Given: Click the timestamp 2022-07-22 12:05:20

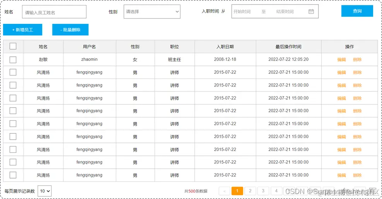Looking at the screenshot, I should coord(288,59).
